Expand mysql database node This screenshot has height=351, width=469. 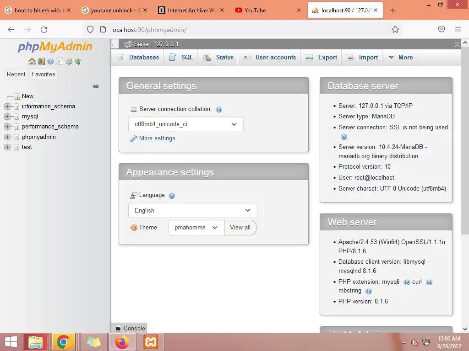pos(7,117)
